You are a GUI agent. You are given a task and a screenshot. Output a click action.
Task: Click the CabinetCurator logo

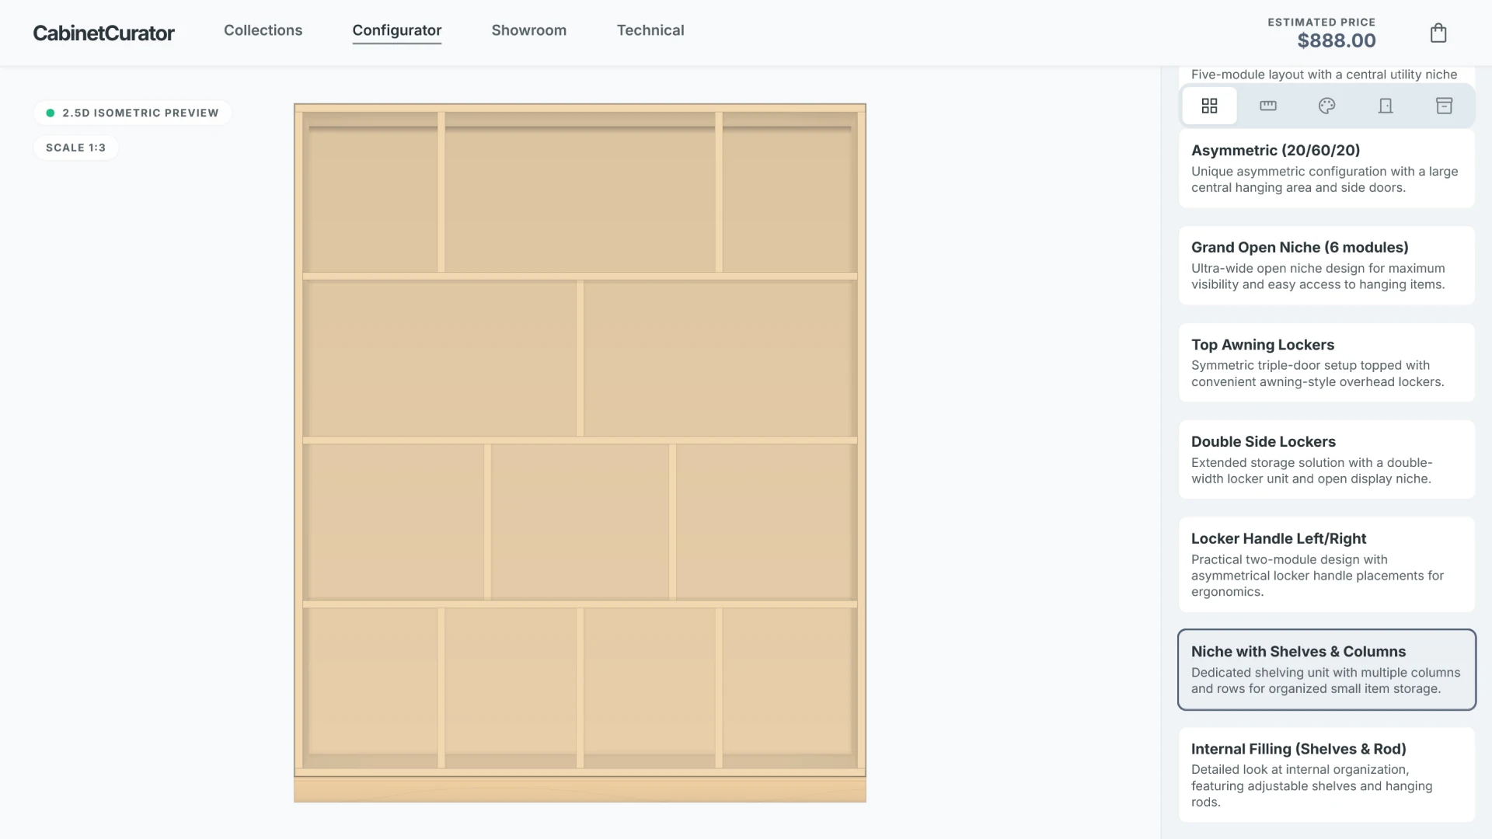pos(103,33)
